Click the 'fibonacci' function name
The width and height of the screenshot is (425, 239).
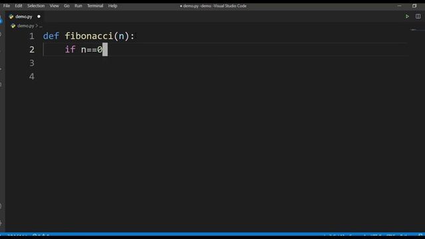pyautogui.click(x=88, y=36)
